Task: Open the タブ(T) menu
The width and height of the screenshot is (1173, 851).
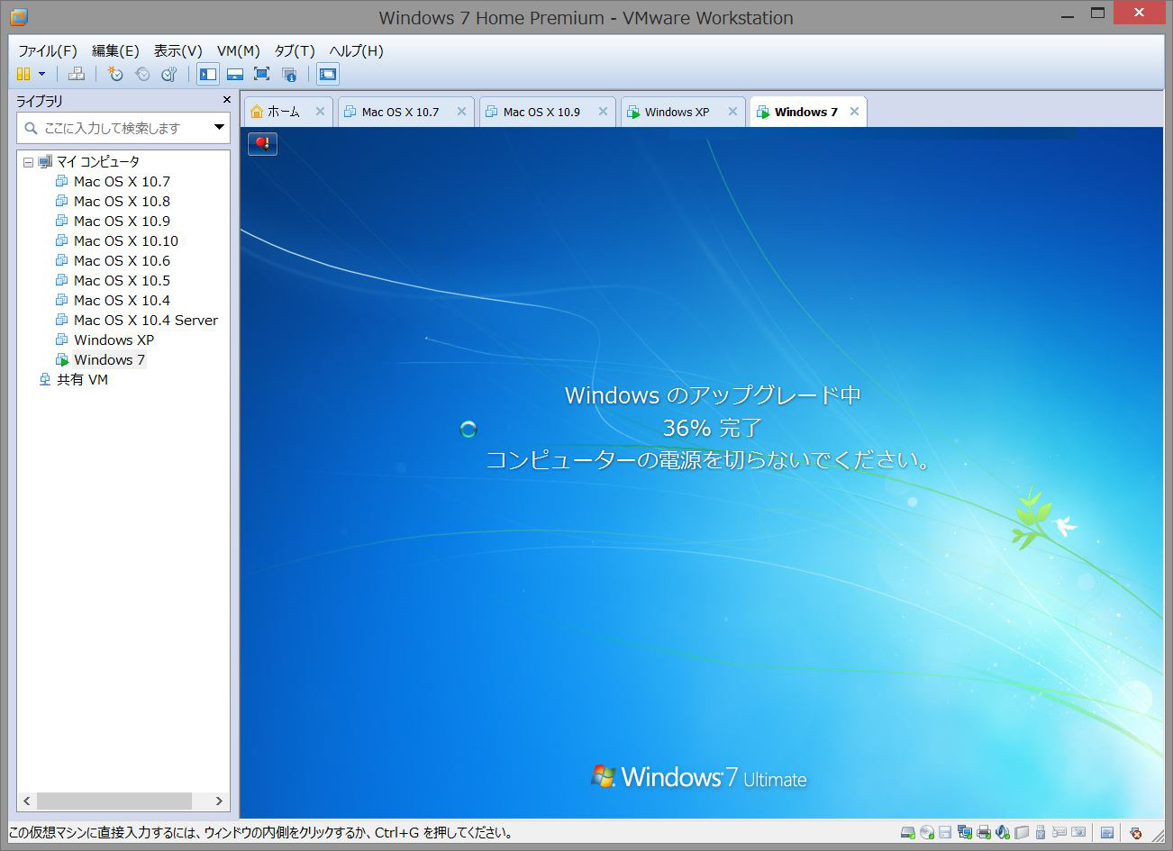Action: (295, 50)
